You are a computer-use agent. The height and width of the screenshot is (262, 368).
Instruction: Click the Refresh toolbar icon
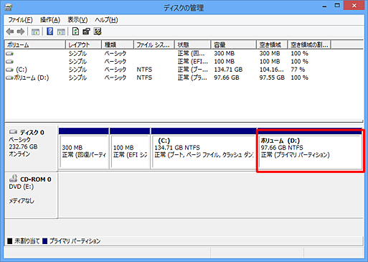(x=75, y=32)
